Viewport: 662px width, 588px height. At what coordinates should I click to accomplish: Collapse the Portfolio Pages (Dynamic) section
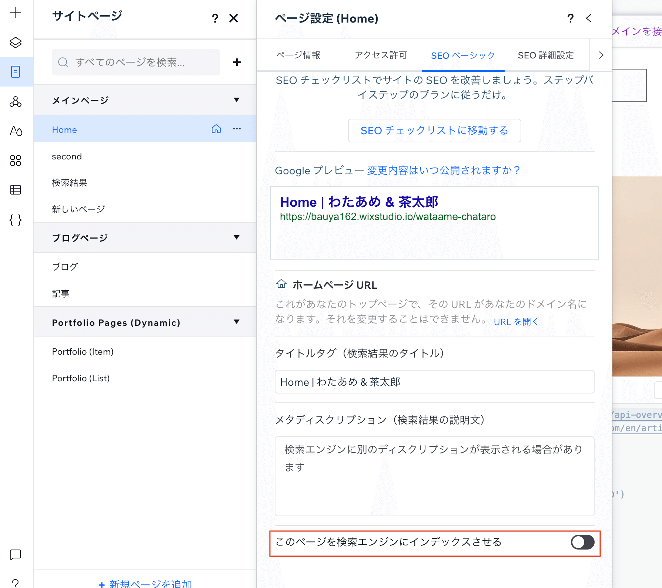point(237,322)
